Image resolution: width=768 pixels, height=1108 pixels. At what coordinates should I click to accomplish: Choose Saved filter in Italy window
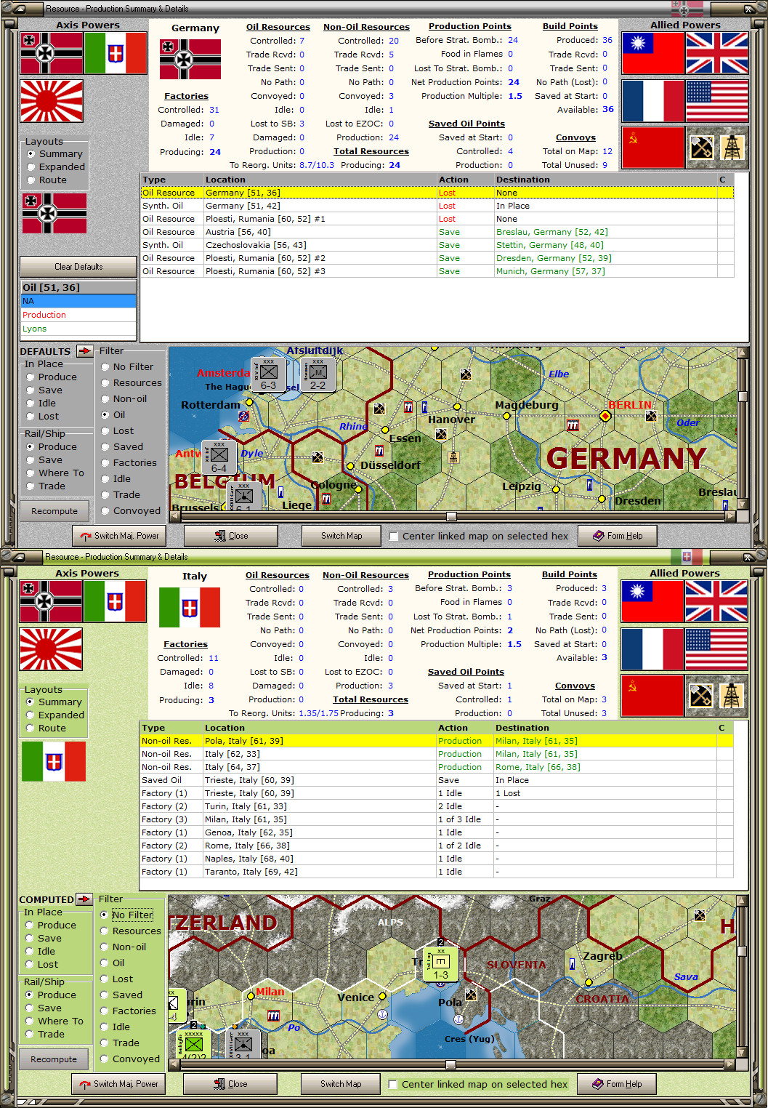pyautogui.click(x=105, y=995)
